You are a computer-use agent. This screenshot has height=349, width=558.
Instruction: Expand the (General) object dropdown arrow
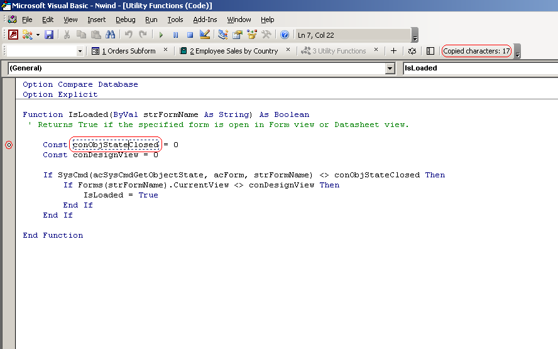(x=390, y=69)
